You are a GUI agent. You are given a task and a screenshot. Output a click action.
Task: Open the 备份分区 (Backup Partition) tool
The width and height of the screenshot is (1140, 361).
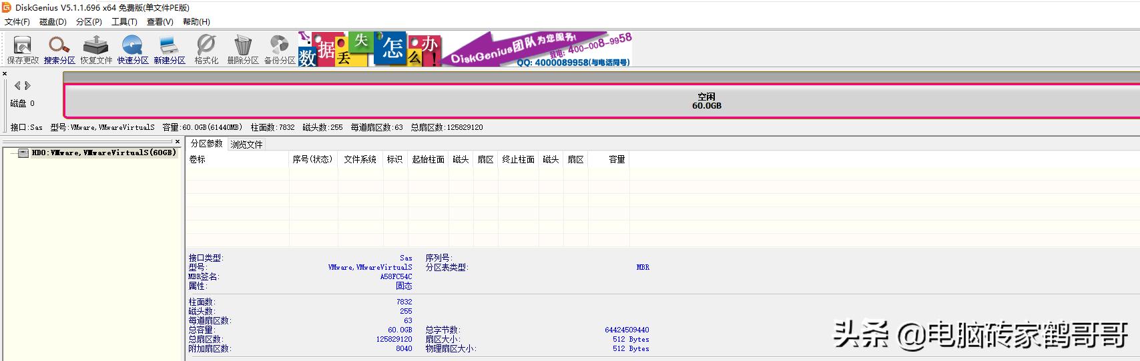coord(279,49)
